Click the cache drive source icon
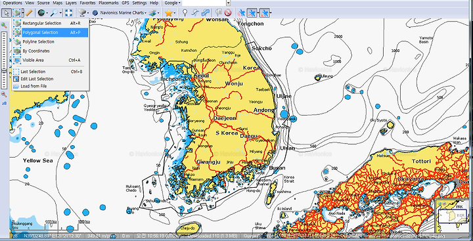Screen dimensions: 473x241 [81, 12]
